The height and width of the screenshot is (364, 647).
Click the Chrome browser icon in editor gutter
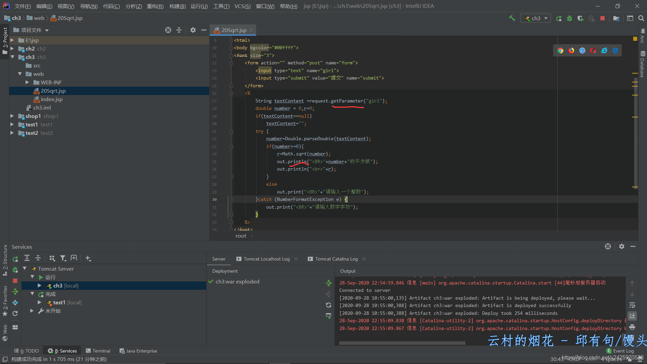coord(561,50)
